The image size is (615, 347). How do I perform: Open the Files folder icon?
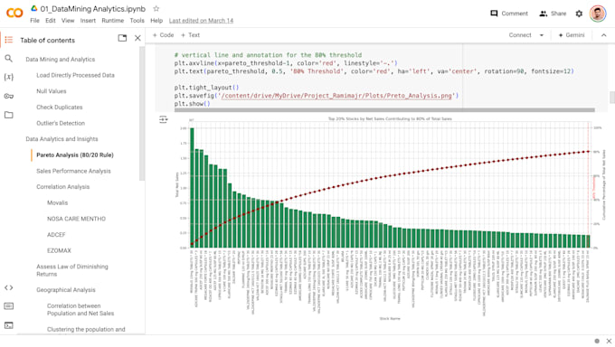click(x=9, y=115)
